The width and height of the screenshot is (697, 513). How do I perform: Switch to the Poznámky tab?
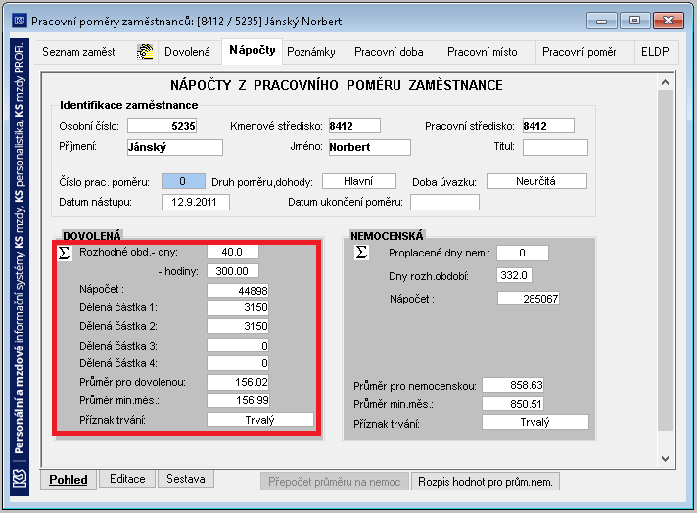[311, 52]
